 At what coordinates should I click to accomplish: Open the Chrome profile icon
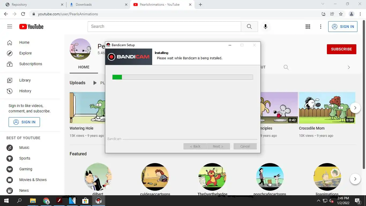[352, 14]
